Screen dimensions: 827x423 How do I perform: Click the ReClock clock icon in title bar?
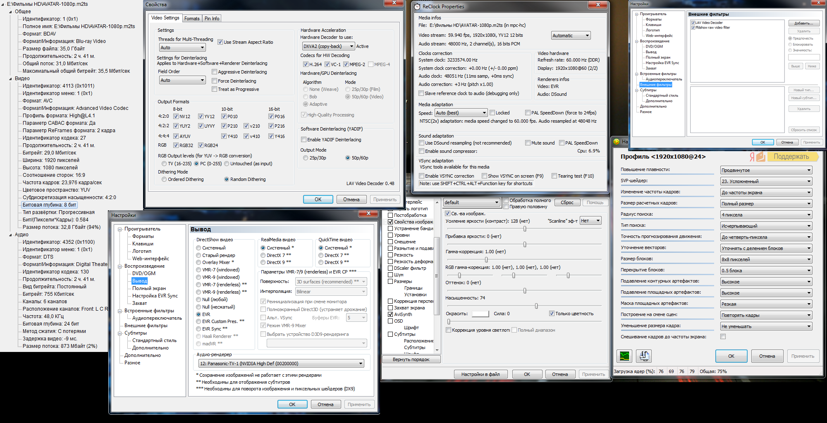tap(417, 7)
